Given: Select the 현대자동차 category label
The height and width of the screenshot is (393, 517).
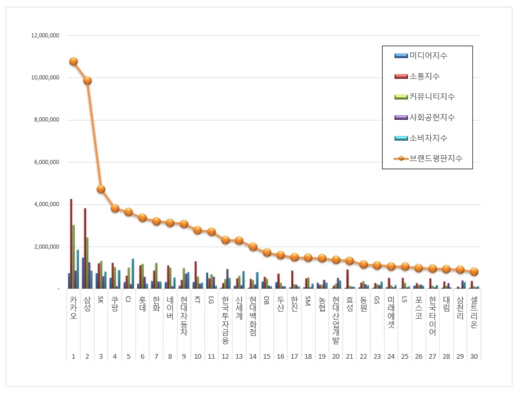Looking at the screenshot, I should pos(184,316).
